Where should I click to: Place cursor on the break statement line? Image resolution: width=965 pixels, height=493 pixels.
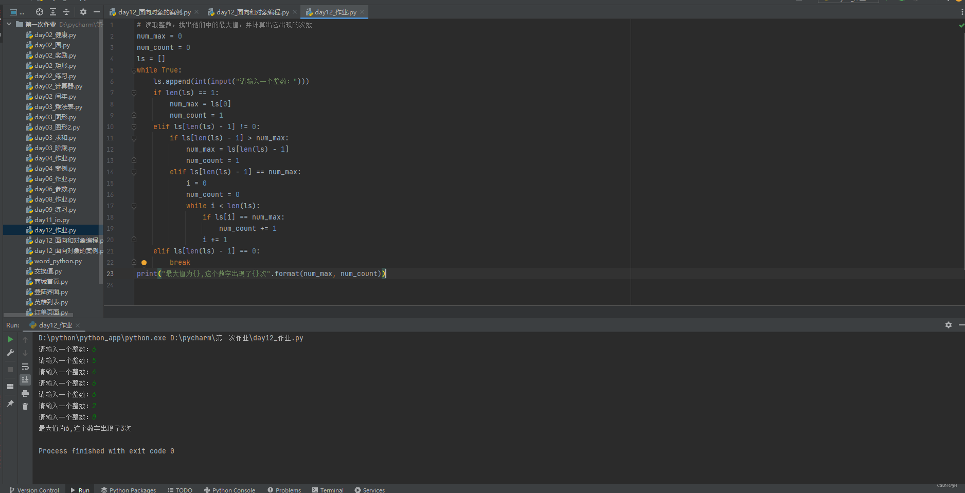180,263
